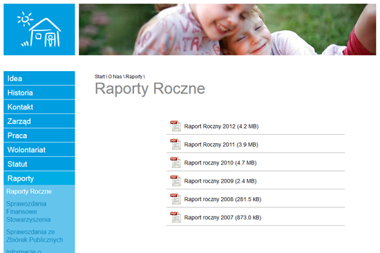Image resolution: width=380 pixels, height=253 pixels.
Task: Open the Idea menu item
Action: point(39,78)
